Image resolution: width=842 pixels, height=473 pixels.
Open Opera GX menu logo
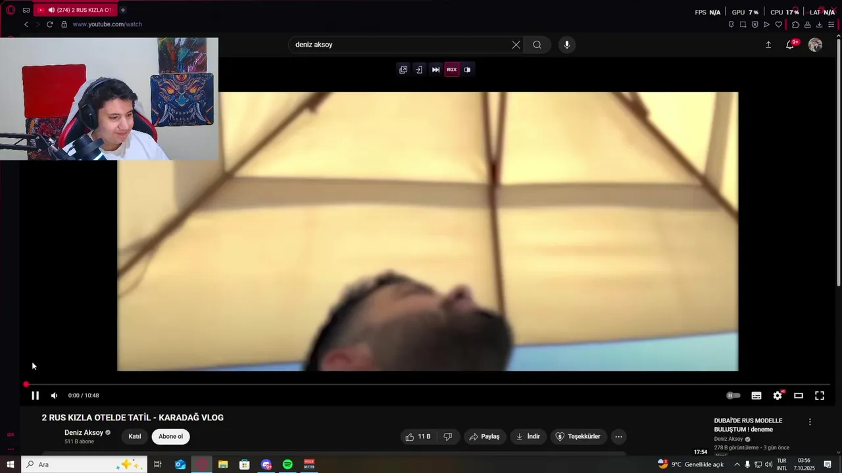tap(11, 10)
